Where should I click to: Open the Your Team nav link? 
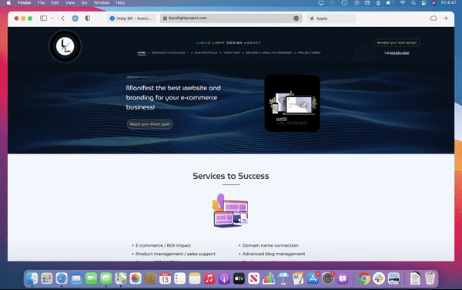click(232, 52)
